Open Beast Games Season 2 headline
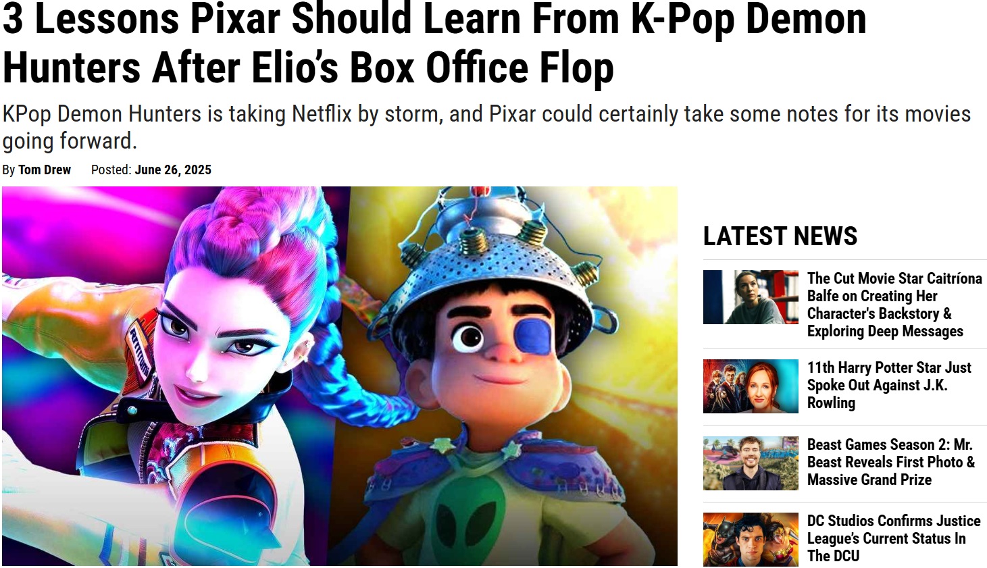The image size is (987, 568). pyautogui.click(x=891, y=462)
